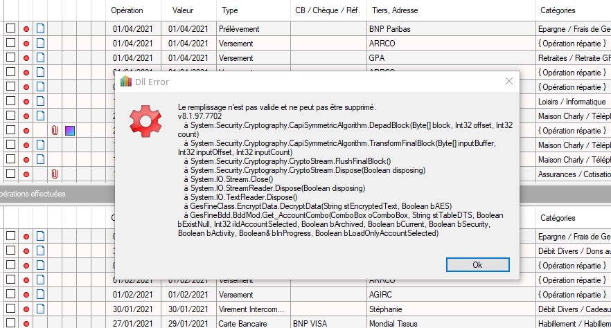
Task: Close the Dll Error dialog window
Action: 509,81
